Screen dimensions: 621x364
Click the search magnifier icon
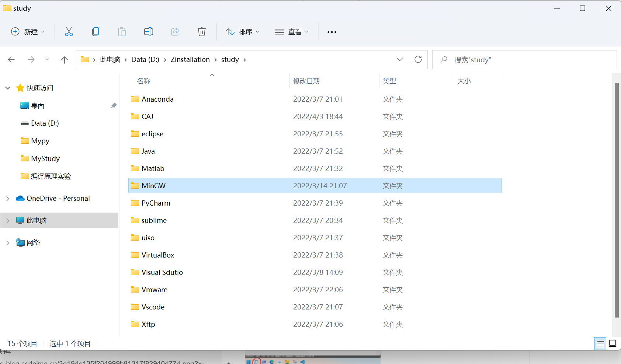coord(444,59)
